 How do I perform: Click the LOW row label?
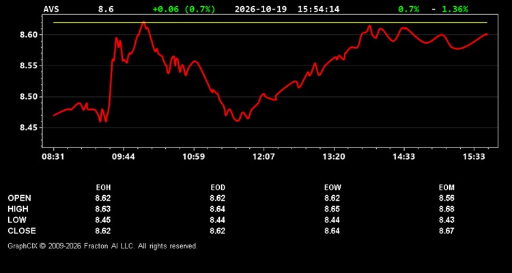[x=17, y=220]
